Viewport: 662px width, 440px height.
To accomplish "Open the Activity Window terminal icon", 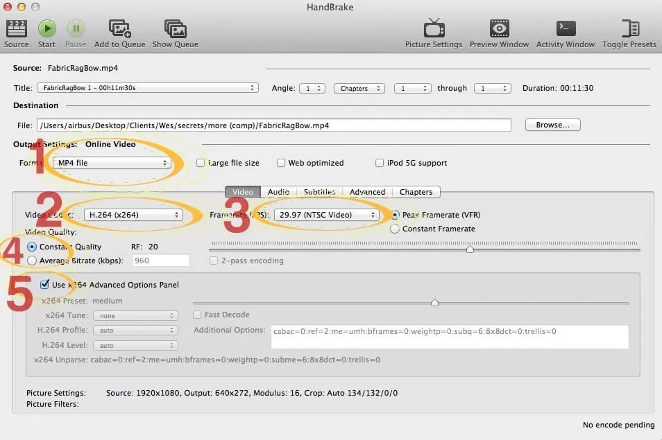I will point(566,28).
